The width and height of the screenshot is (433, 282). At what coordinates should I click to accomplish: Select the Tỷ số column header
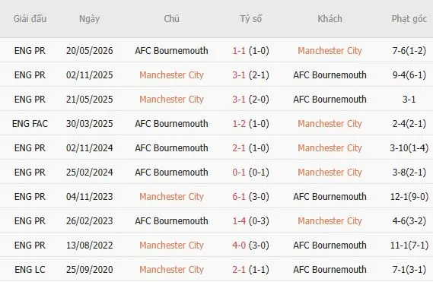point(250,19)
